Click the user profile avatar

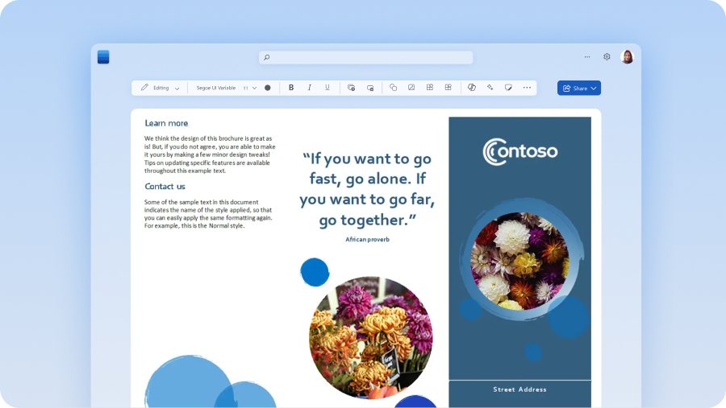click(627, 57)
